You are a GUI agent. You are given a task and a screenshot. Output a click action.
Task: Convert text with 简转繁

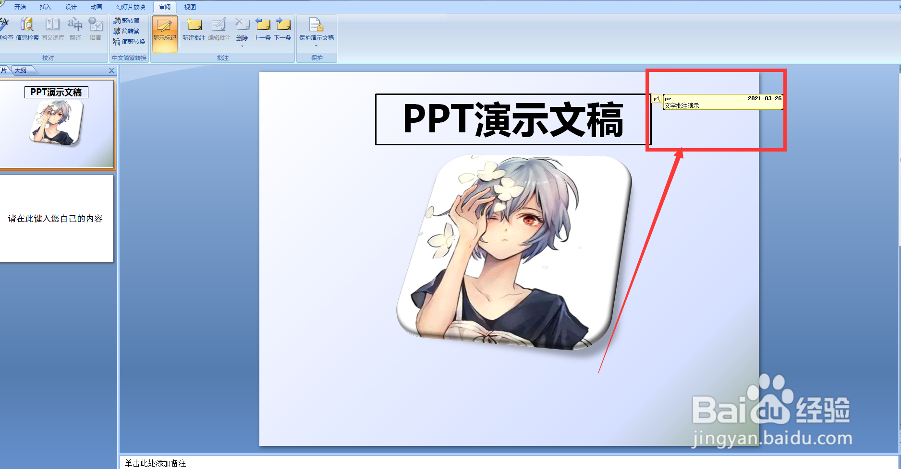coord(127,31)
